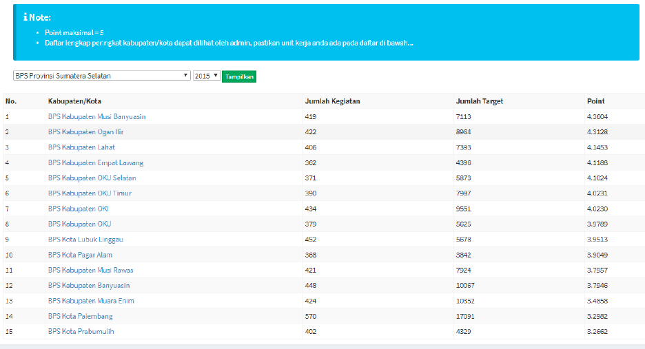Go to BPS Kabupaten Muara Enim
The height and width of the screenshot is (349, 645).
coord(91,301)
